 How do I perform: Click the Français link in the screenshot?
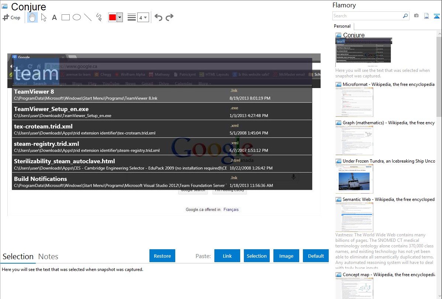click(231, 209)
